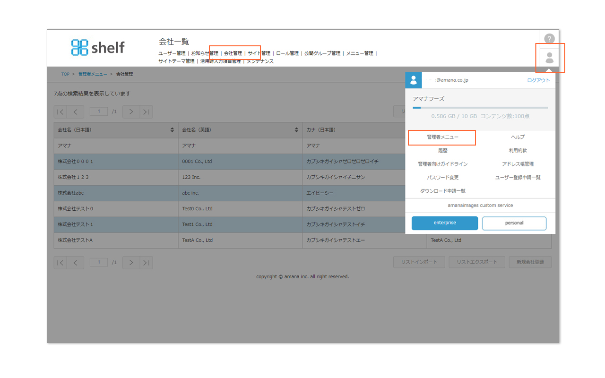Select row 株式会社テスト１

tap(302, 224)
